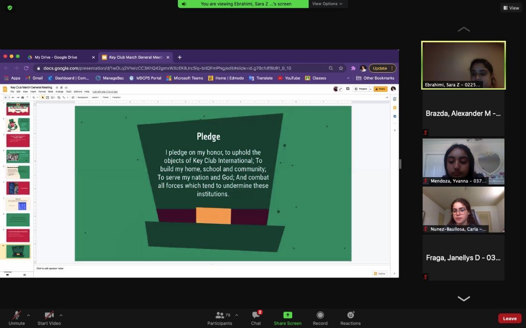Select Carla Nunez-Baullosa's video tile
526x328 pixels.
464,210
